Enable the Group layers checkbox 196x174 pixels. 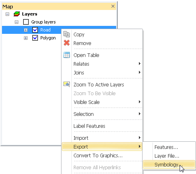click(x=26, y=22)
